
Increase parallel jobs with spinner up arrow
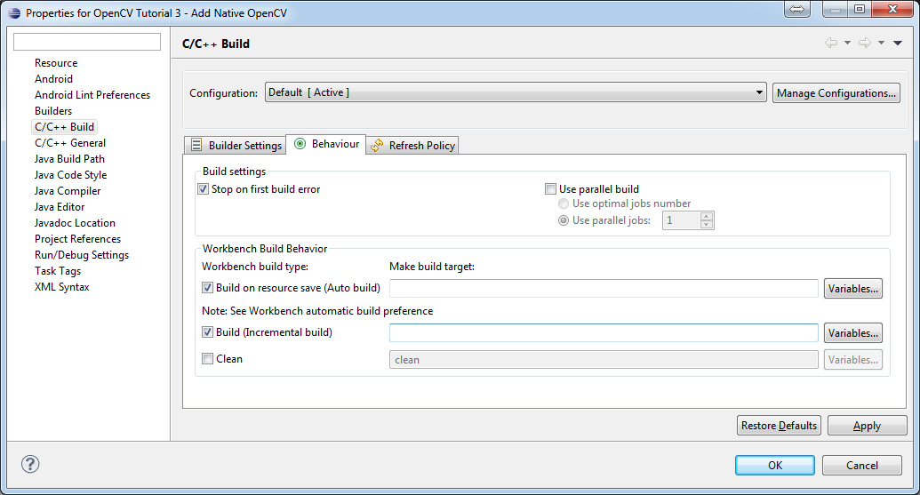pyautogui.click(x=707, y=216)
